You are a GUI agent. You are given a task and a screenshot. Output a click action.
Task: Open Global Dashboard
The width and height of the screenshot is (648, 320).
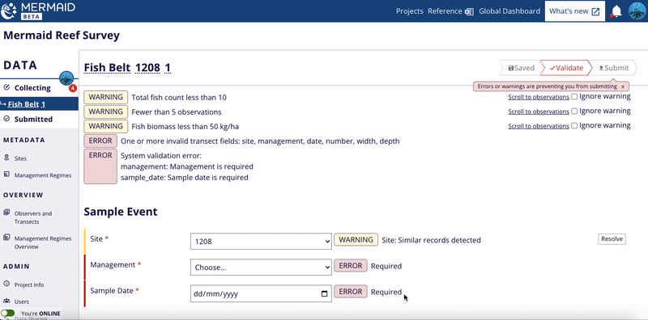coord(509,11)
